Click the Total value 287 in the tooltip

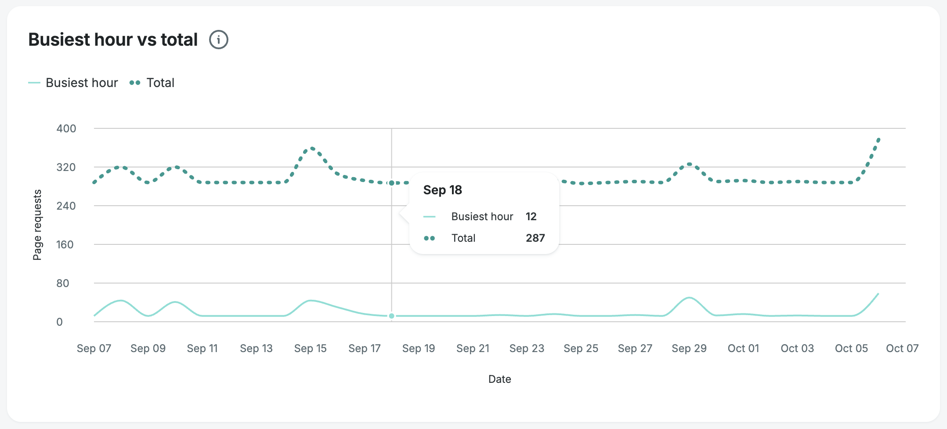(535, 238)
